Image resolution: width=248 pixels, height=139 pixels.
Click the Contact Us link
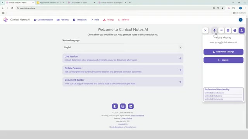click(123, 124)
